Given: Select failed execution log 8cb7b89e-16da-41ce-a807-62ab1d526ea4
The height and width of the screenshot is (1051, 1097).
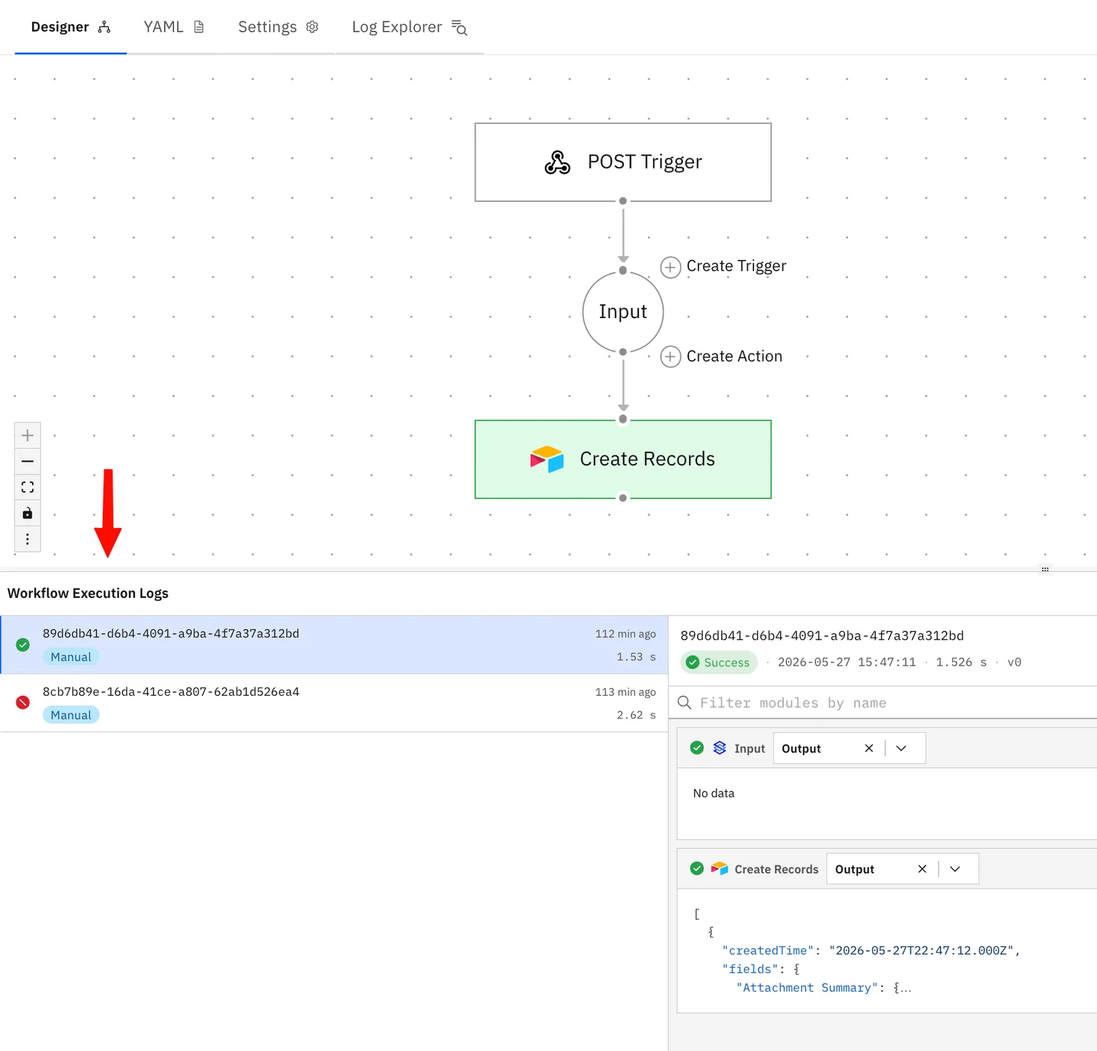Looking at the screenshot, I should 334,703.
